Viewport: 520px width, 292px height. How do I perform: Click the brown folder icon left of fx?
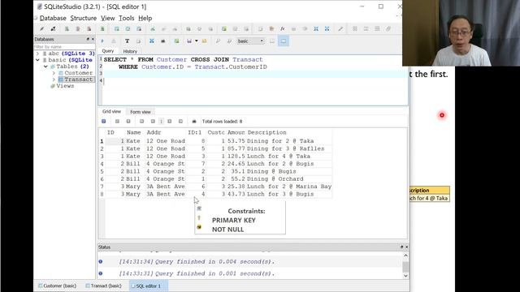[x=271, y=29]
